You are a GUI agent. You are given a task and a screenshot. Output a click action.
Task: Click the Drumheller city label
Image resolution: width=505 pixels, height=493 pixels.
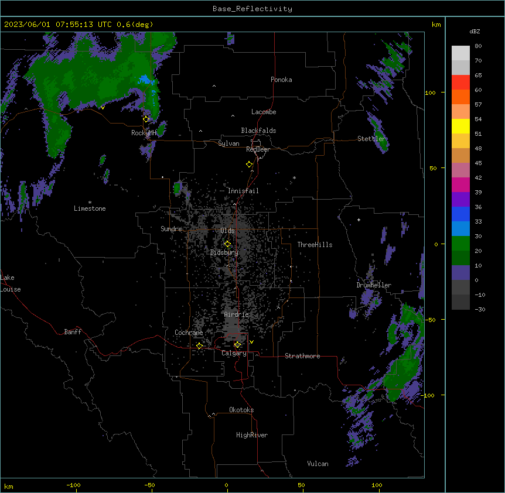(374, 285)
